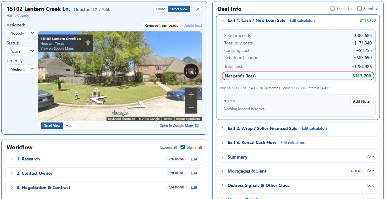Click the map pin icon in Street View

pos(88,43)
